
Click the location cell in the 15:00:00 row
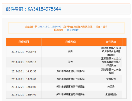(70, 87)
